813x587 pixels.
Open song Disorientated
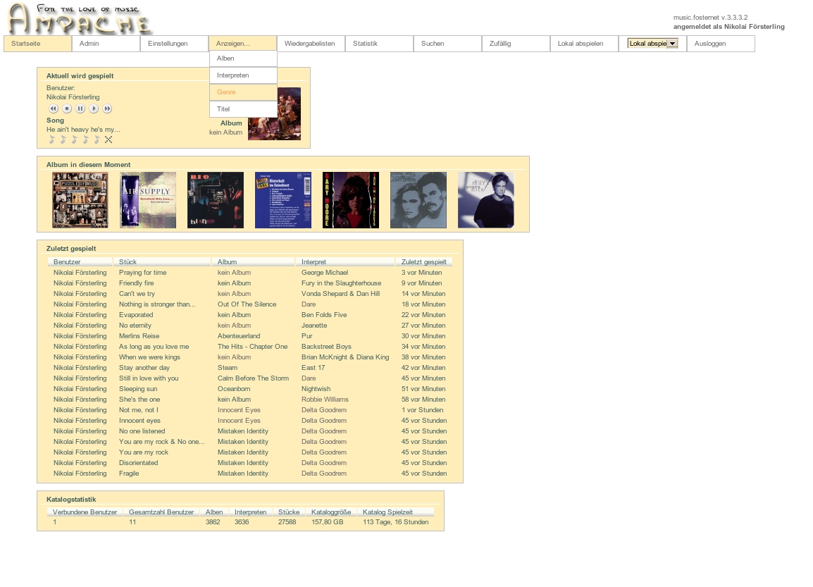pyautogui.click(x=139, y=462)
